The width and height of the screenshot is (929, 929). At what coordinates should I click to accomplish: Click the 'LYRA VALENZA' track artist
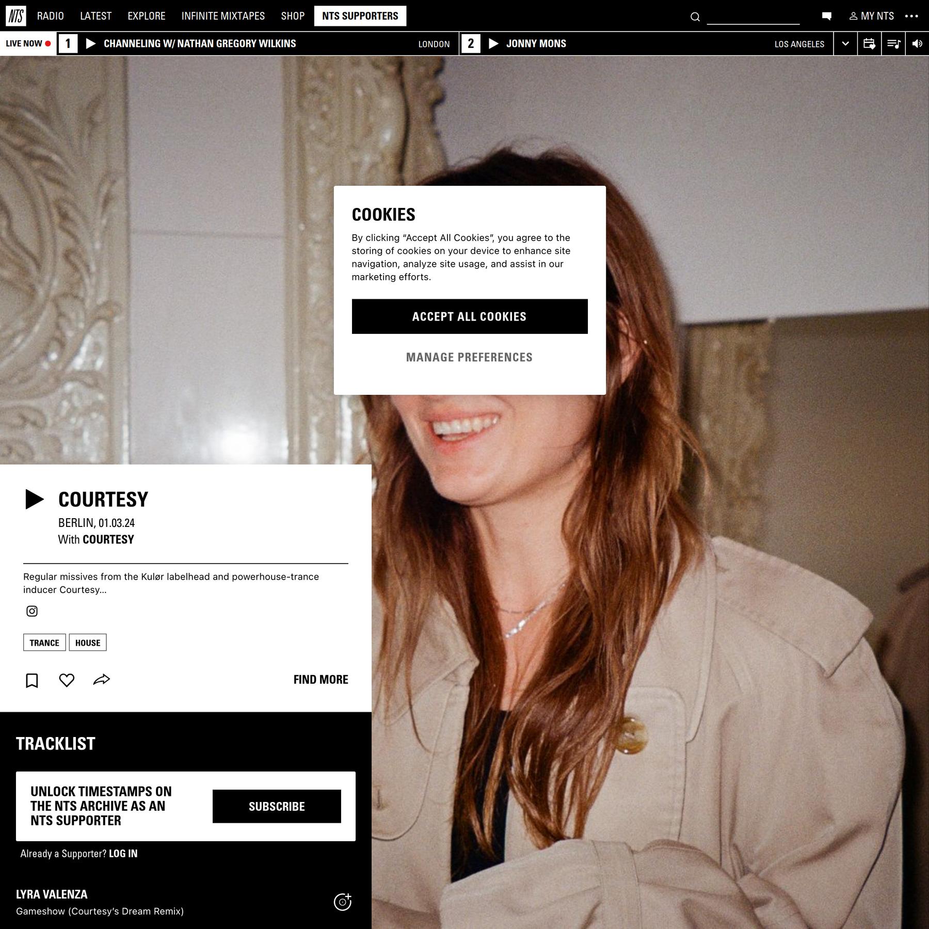click(x=52, y=894)
